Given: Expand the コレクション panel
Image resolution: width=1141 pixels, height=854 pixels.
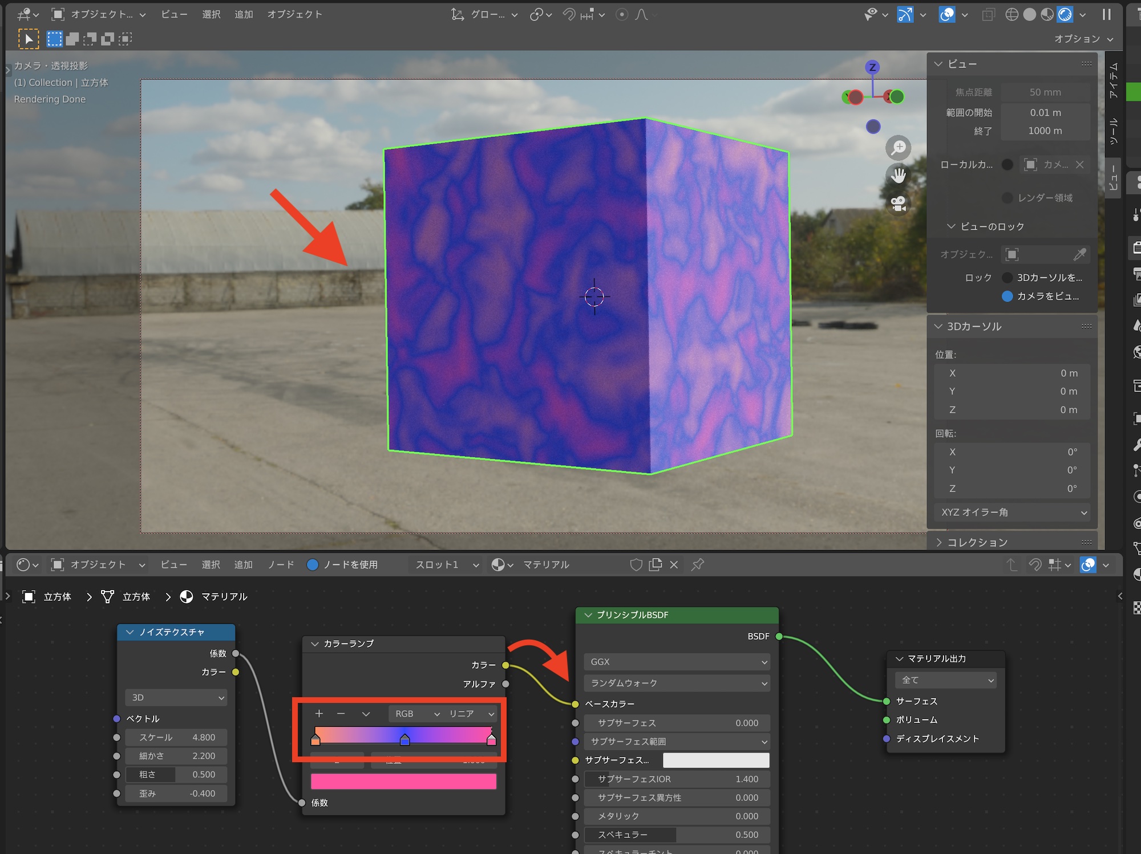Looking at the screenshot, I should [x=977, y=542].
